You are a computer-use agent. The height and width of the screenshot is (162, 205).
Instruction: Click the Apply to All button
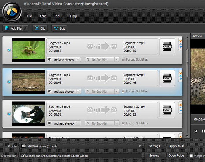pyautogui.click(x=177, y=146)
